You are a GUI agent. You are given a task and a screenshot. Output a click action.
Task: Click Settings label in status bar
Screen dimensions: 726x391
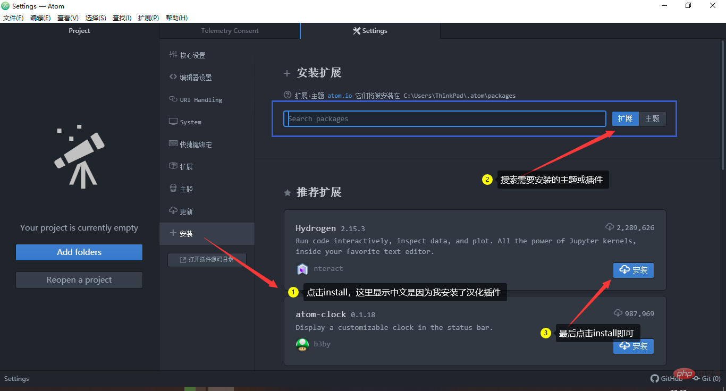point(16,379)
